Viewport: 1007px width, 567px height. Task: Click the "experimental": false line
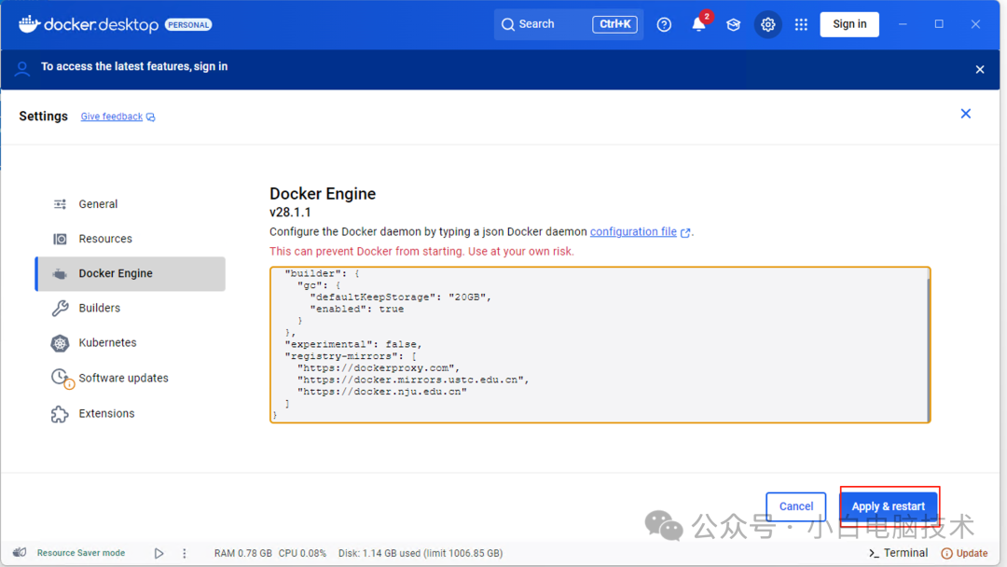click(353, 344)
